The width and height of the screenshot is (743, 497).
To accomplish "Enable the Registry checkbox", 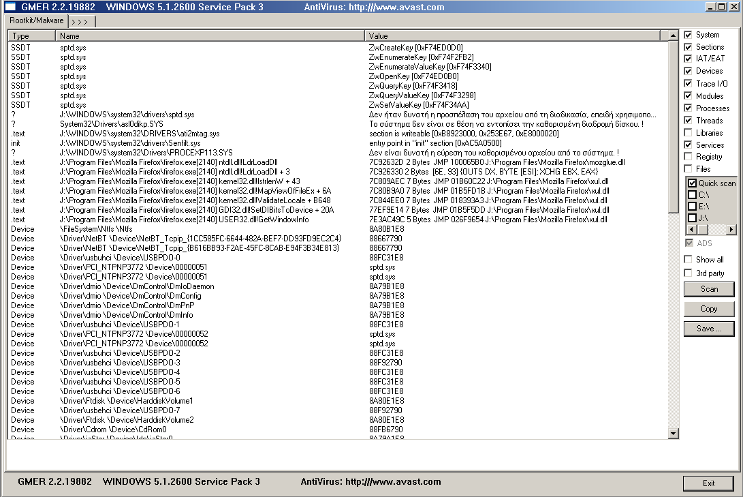I will click(x=688, y=157).
